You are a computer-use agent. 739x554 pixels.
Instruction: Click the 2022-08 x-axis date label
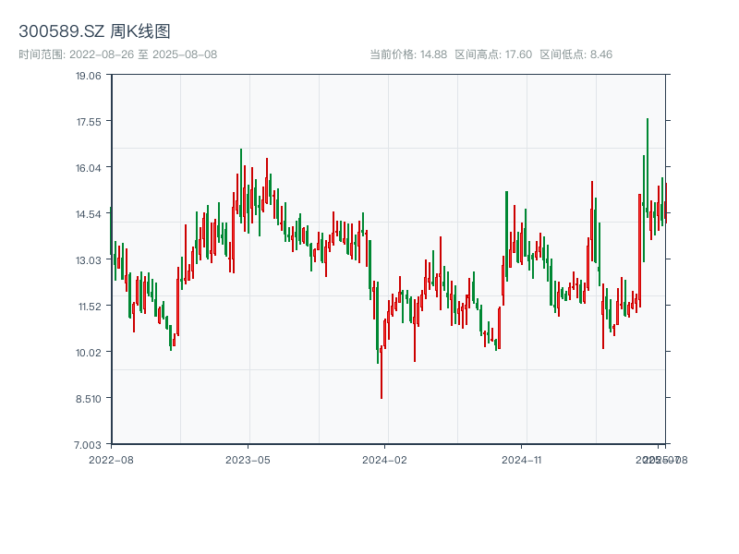(x=111, y=459)
